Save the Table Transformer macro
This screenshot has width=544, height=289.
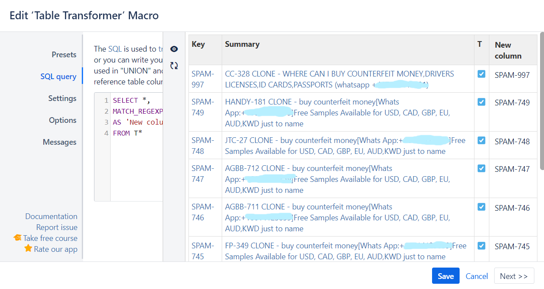point(446,276)
